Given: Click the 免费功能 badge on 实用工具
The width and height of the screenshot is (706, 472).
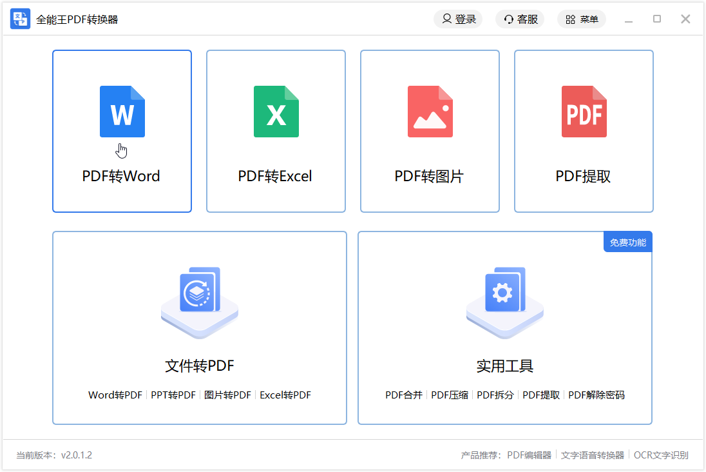Looking at the screenshot, I should [627, 241].
